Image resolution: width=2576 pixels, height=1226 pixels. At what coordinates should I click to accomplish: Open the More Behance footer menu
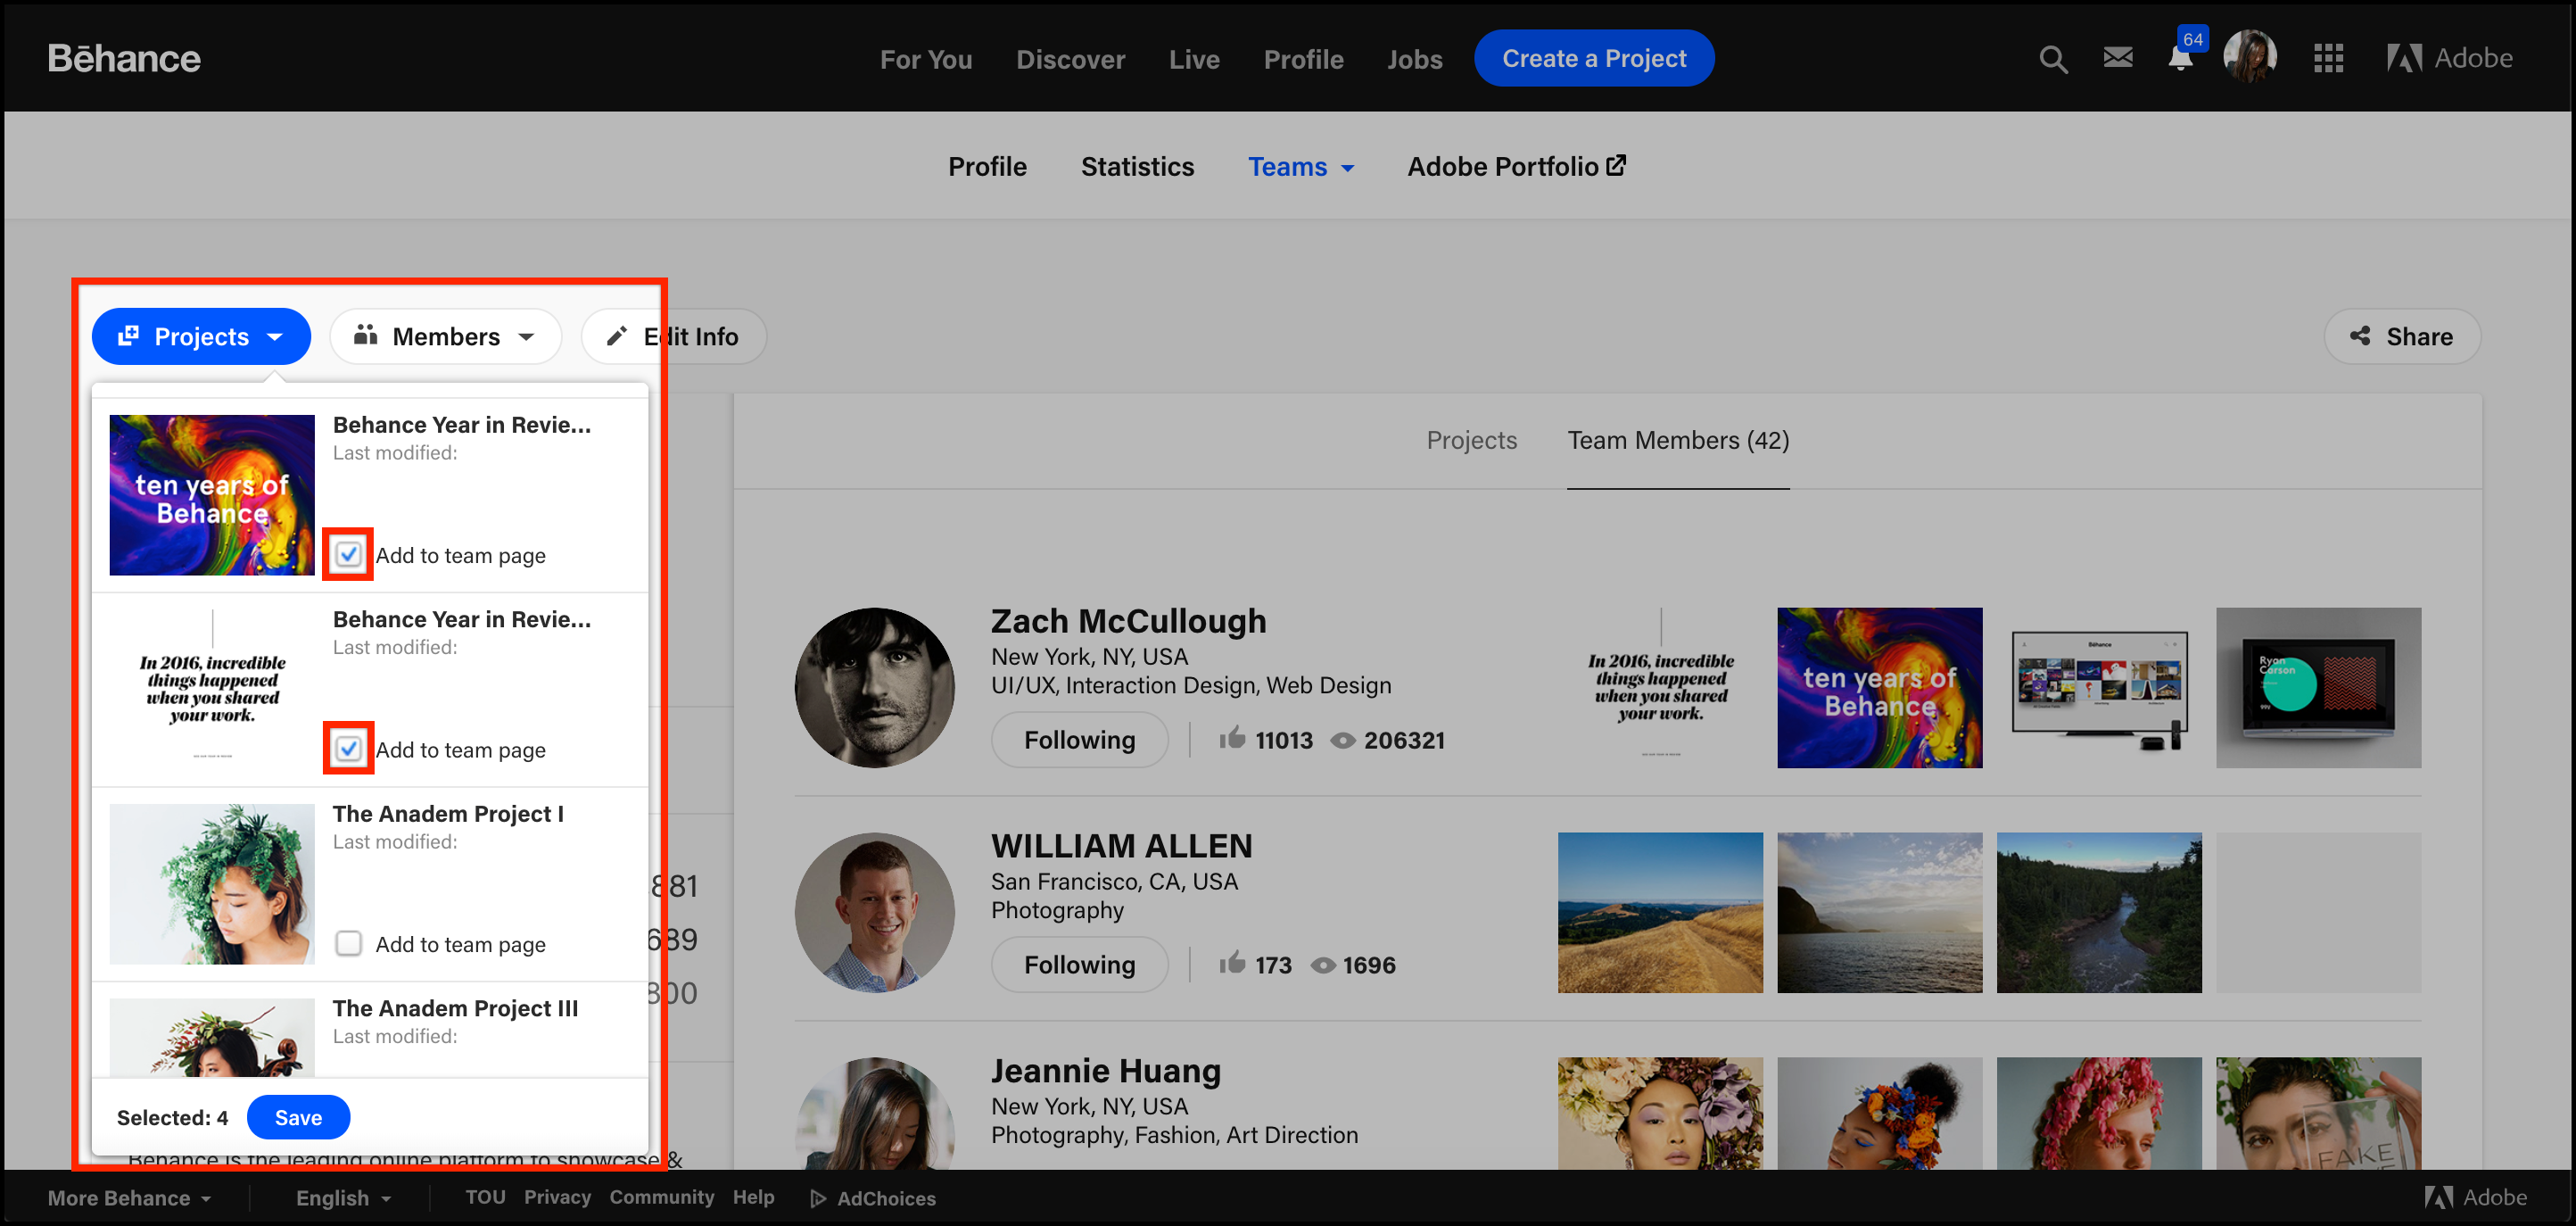(x=130, y=1198)
